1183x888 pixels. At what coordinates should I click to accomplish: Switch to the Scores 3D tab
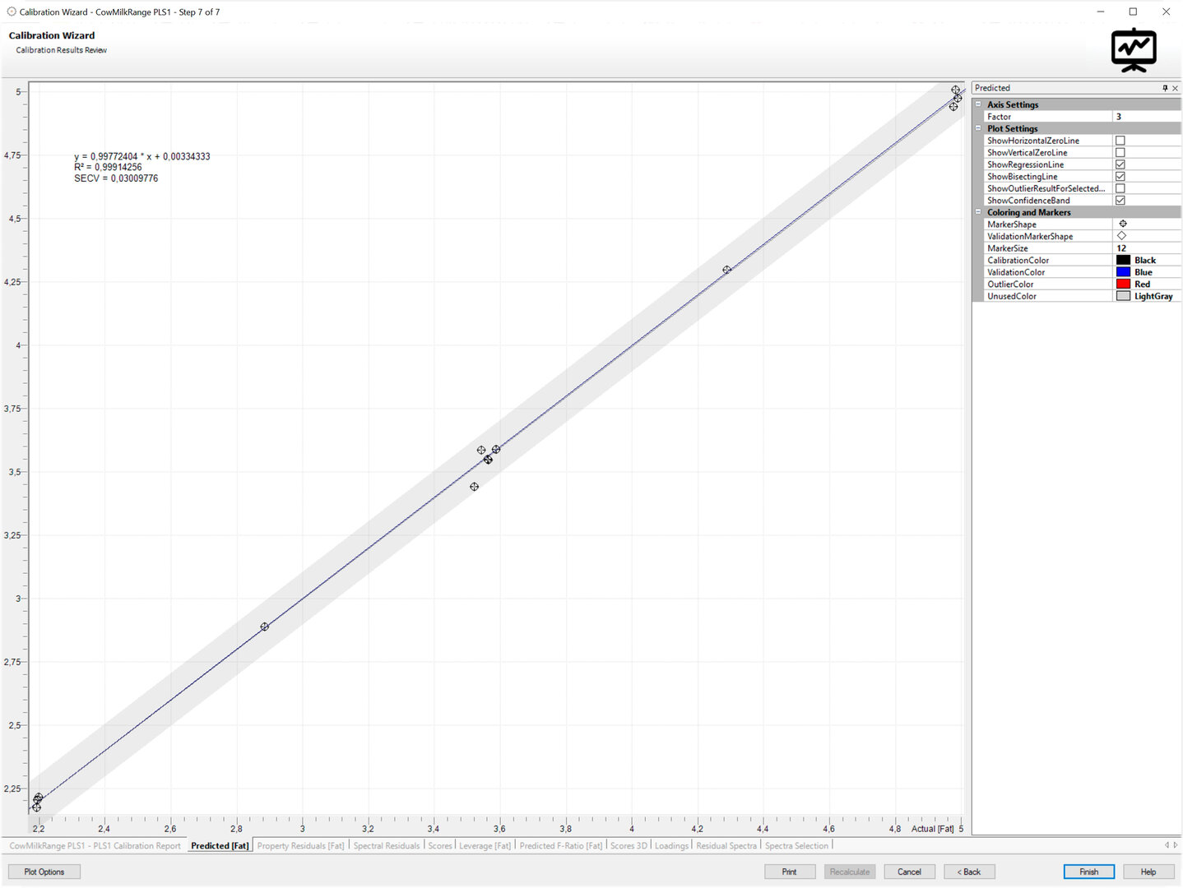pyautogui.click(x=628, y=845)
